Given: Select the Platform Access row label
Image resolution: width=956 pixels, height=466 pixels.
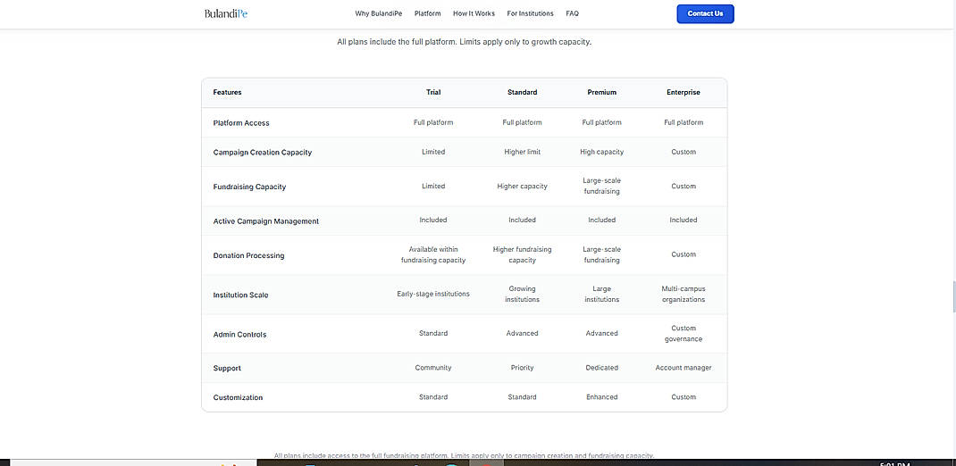Looking at the screenshot, I should 241,123.
